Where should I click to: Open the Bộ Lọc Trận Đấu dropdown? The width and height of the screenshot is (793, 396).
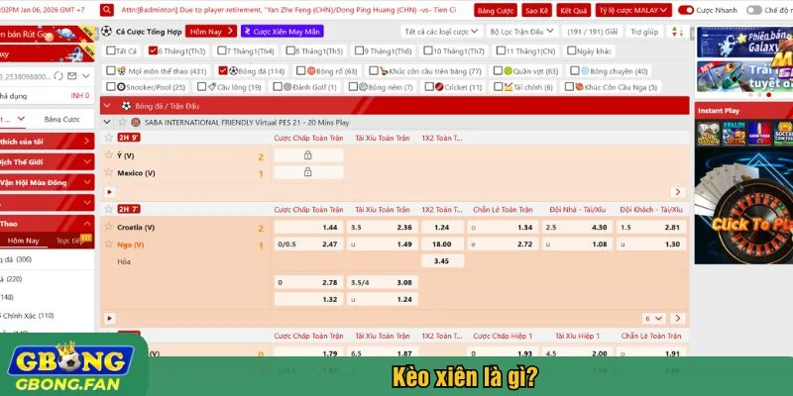(x=523, y=32)
